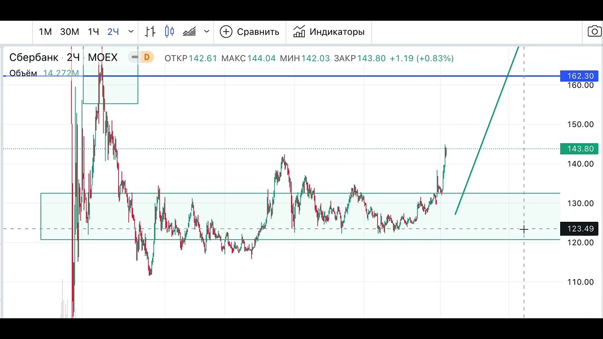Take a chart snapshot with camera icon
The height and width of the screenshot is (339, 603).
pos(595,32)
